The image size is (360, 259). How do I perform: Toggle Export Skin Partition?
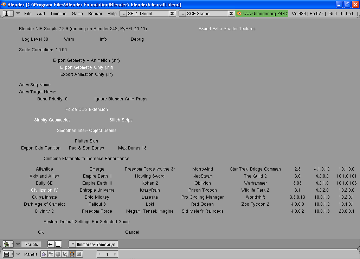point(41,148)
